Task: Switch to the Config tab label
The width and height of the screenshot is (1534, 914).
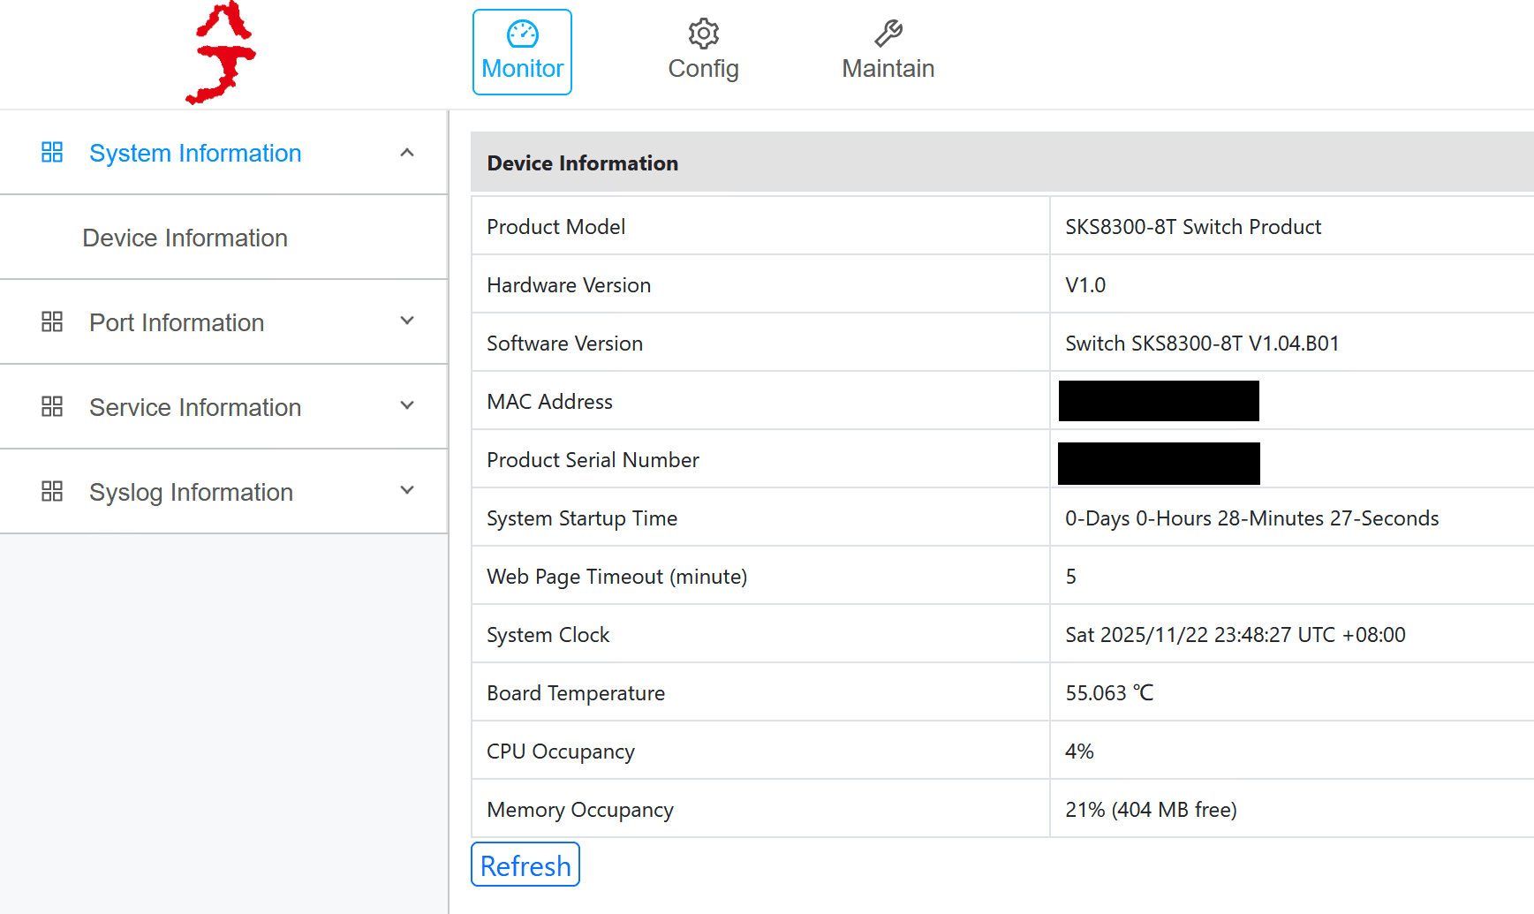Action: pos(703,69)
